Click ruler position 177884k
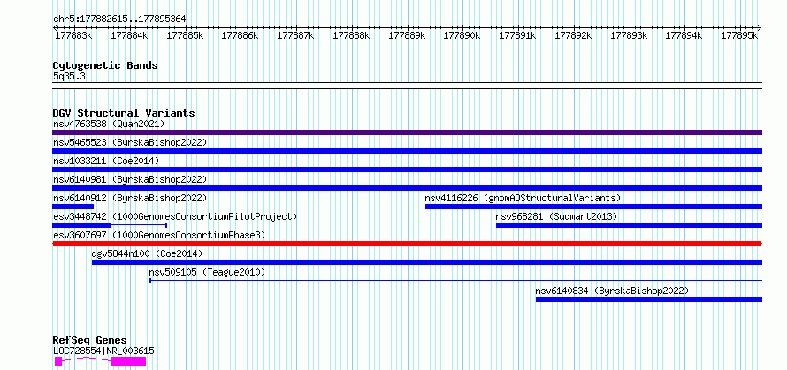Screen dimensions: 787x370 (x=129, y=35)
